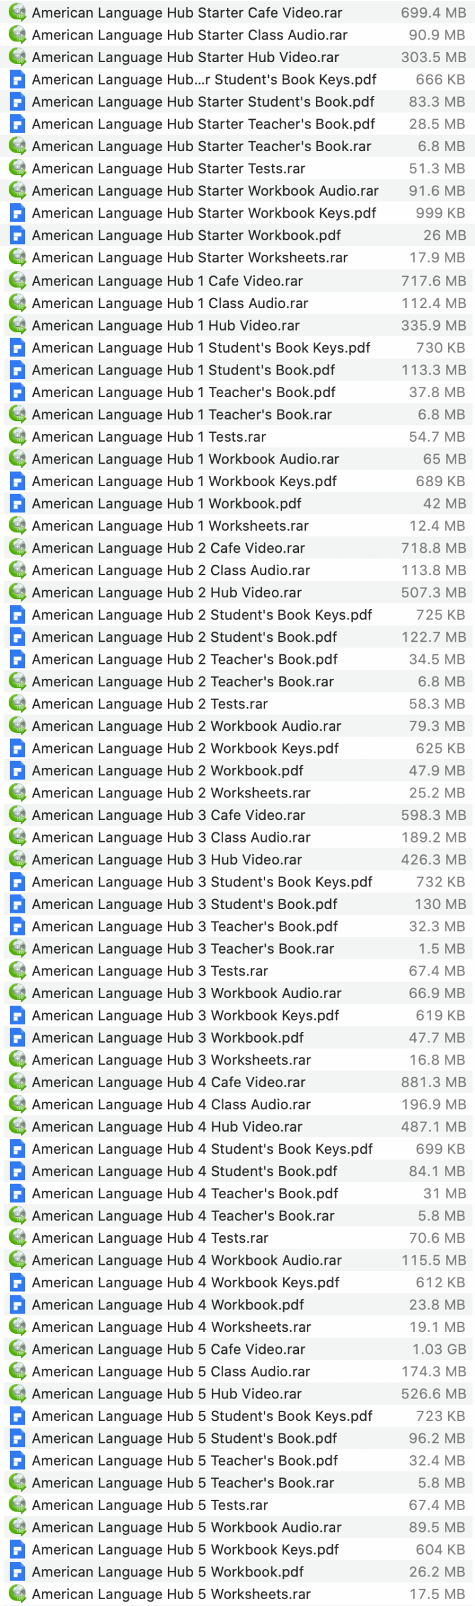Click the Hub 4 Student's Book.pdf icon
The height and width of the screenshot is (1606, 475).
click(x=18, y=1171)
